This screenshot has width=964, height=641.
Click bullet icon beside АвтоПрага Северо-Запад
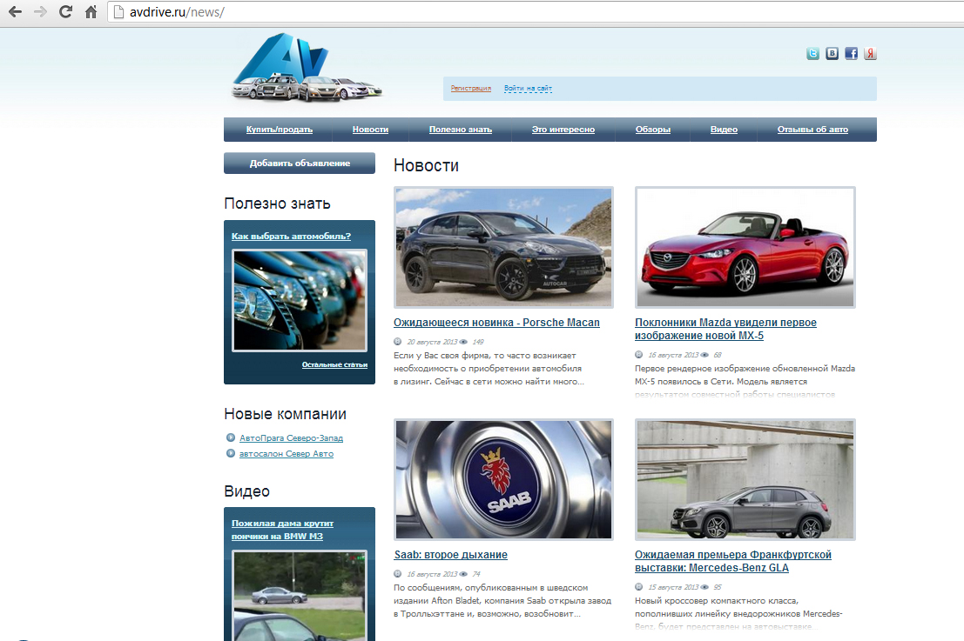point(231,437)
